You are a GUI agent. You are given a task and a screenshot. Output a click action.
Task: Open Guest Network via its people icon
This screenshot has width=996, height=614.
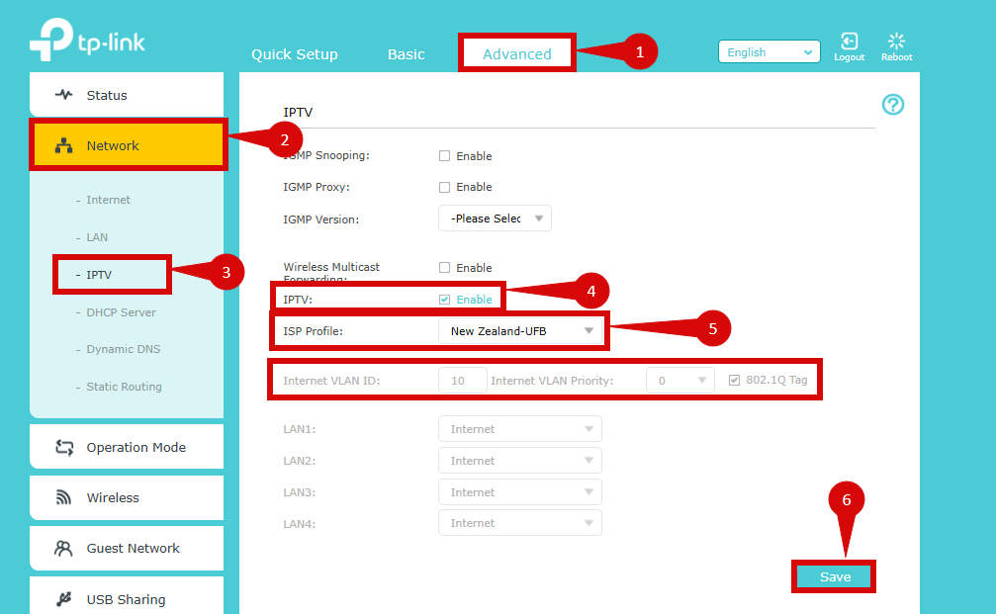(64, 549)
